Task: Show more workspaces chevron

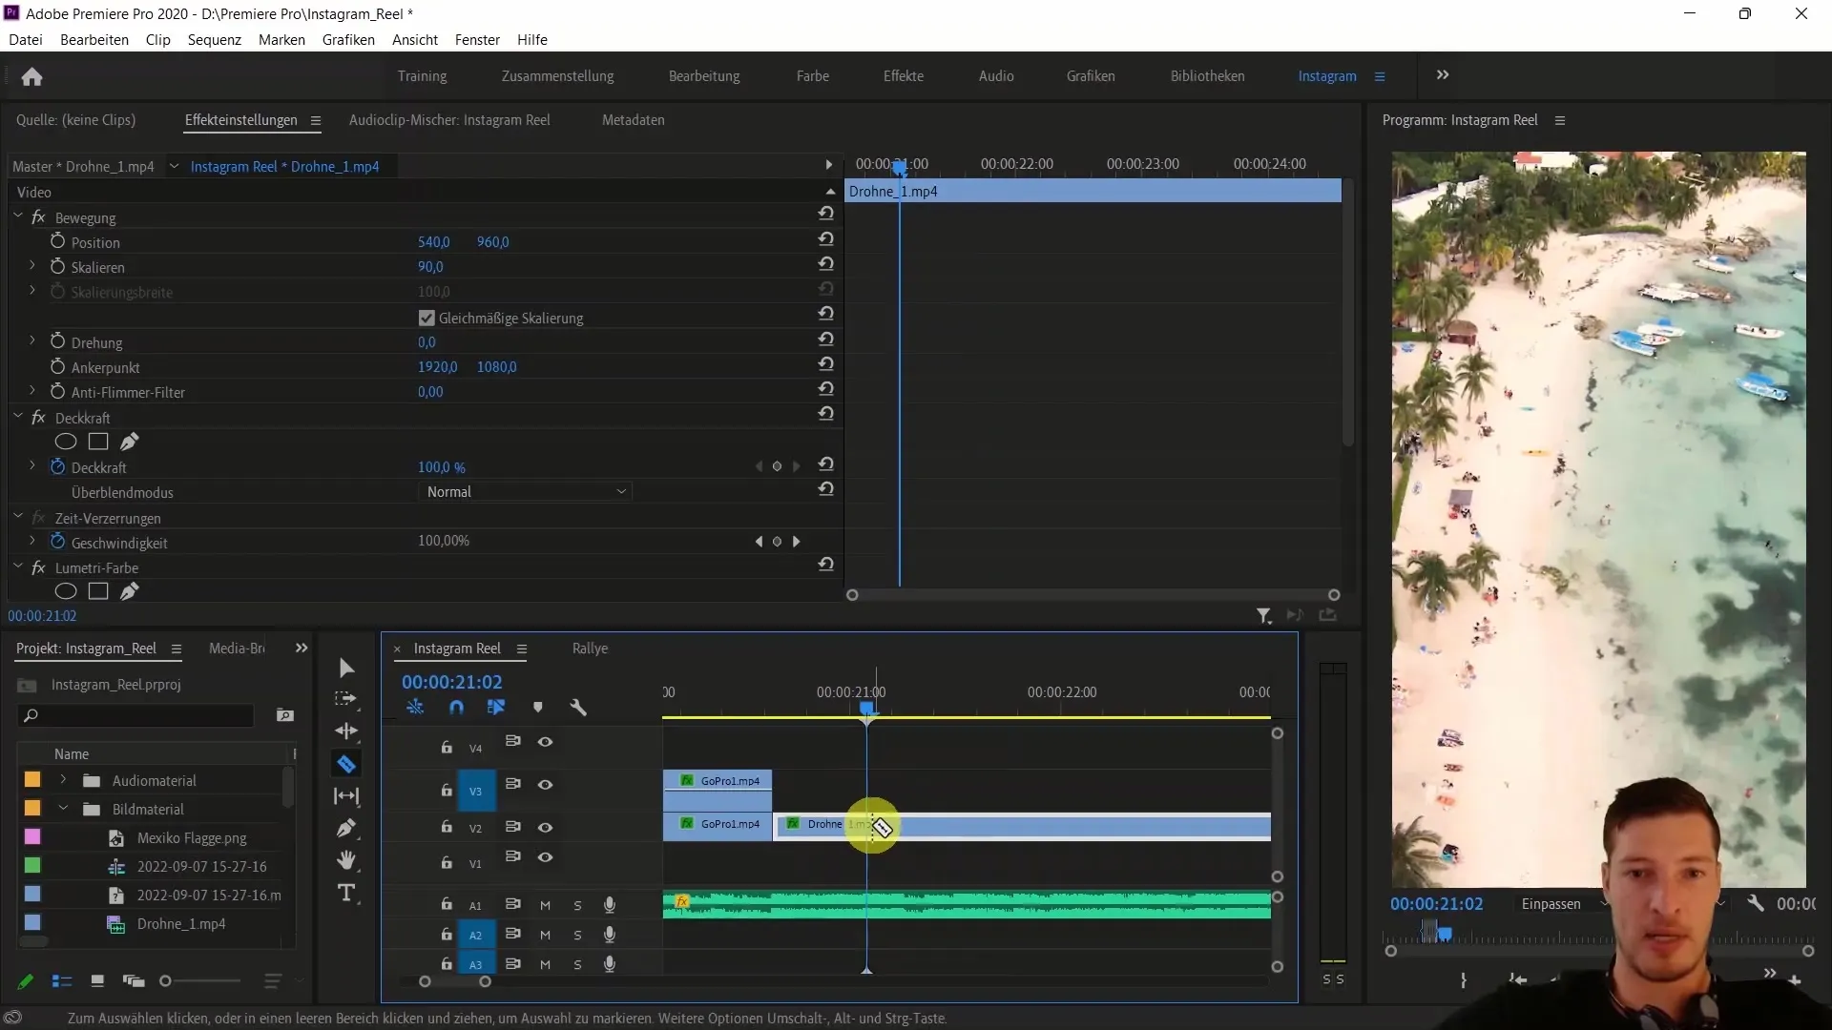Action: (x=1443, y=75)
